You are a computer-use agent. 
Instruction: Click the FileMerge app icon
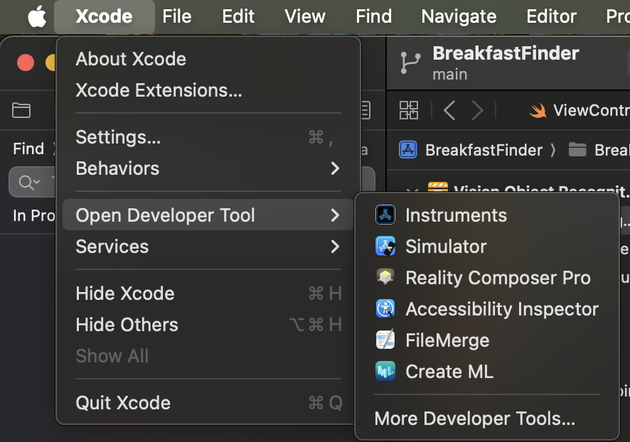tap(385, 340)
